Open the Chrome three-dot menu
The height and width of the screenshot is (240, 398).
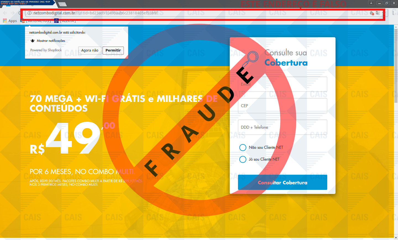393,13
